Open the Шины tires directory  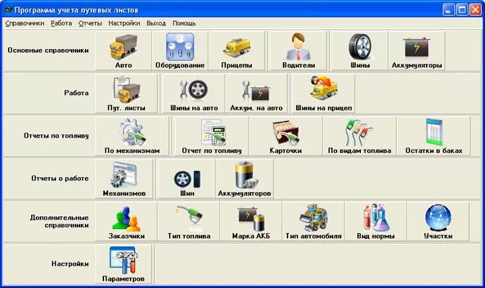[x=360, y=51]
